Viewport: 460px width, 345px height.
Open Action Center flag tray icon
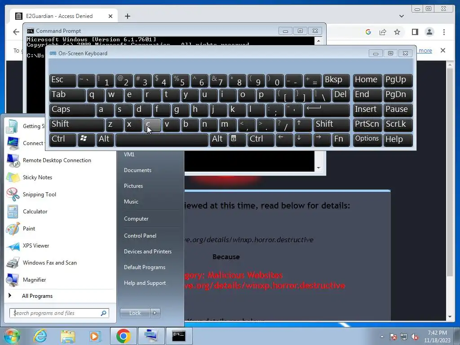pos(393,337)
